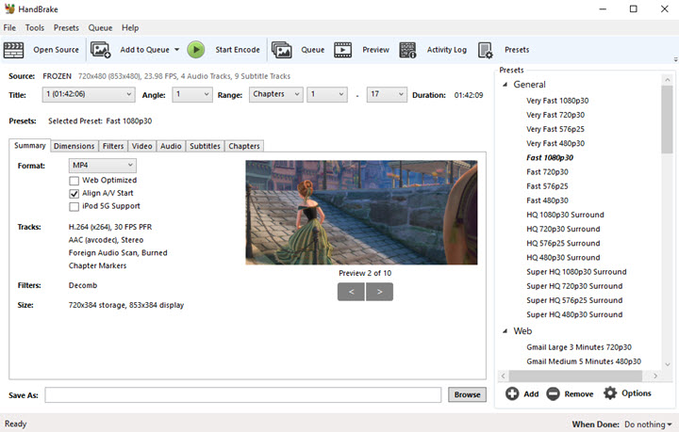Viewport: 679px width, 432px height.
Task: Open the File menu
Action: (9, 27)
